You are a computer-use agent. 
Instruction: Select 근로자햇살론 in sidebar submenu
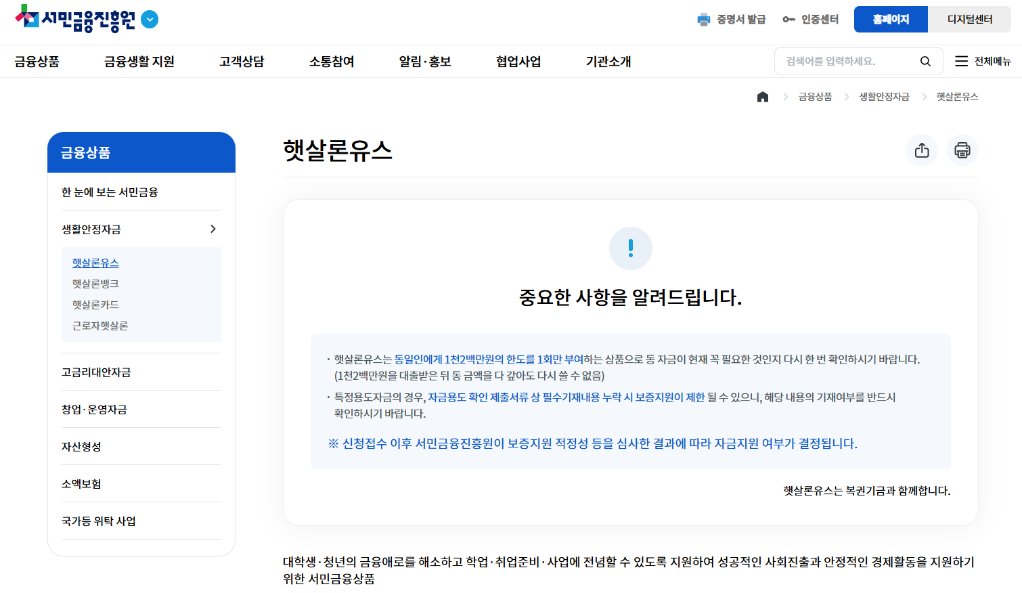[100, 326]
